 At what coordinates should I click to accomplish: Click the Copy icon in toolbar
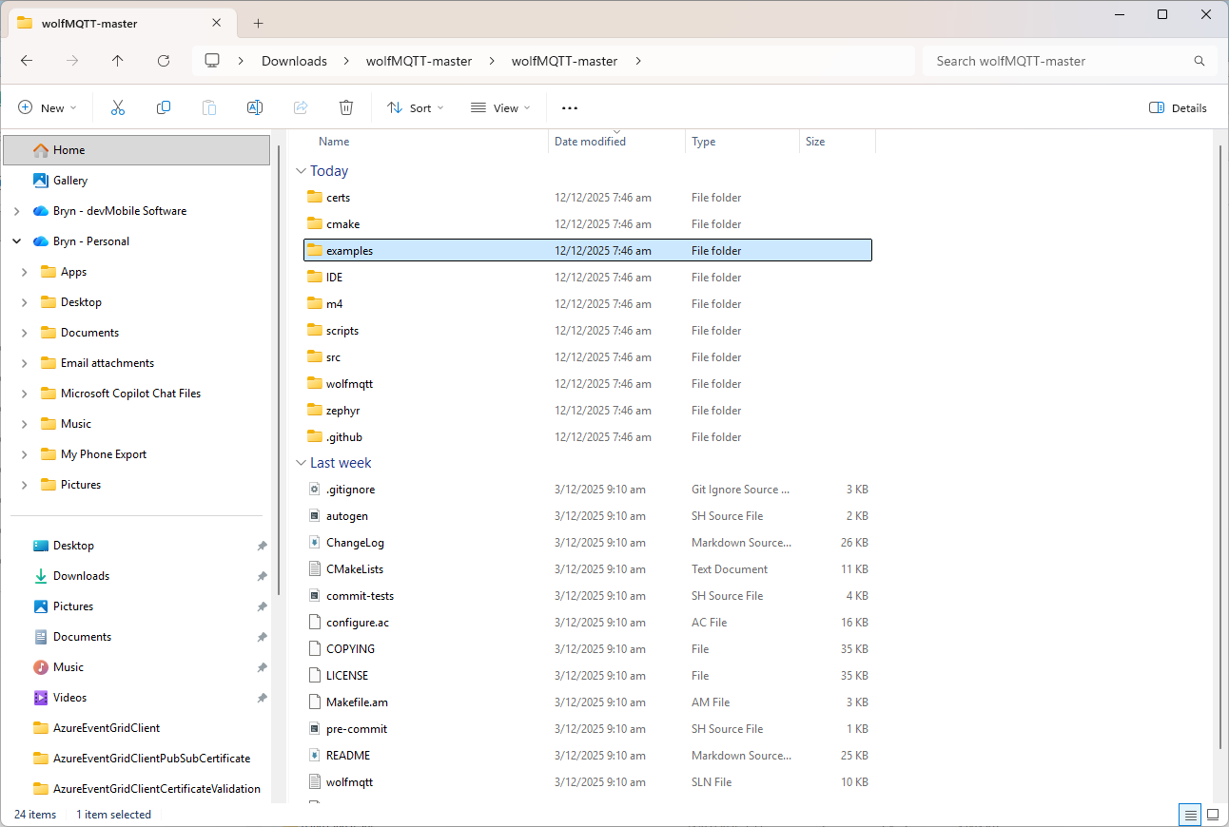point(164,108)
